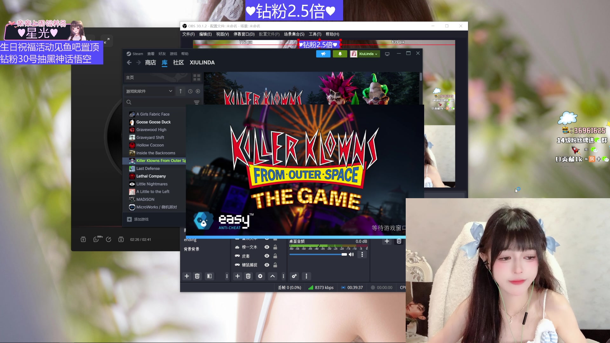The width and height of the screenshot is (610, 343).
Task: Add a new scene in OBS
Action: tap(187, 276)
